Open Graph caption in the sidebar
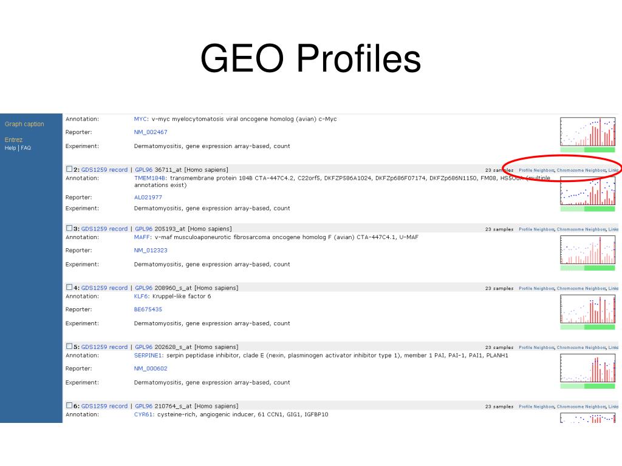Image resolution: width=622 pixels, height=466 pixels. tap(24, 124)
